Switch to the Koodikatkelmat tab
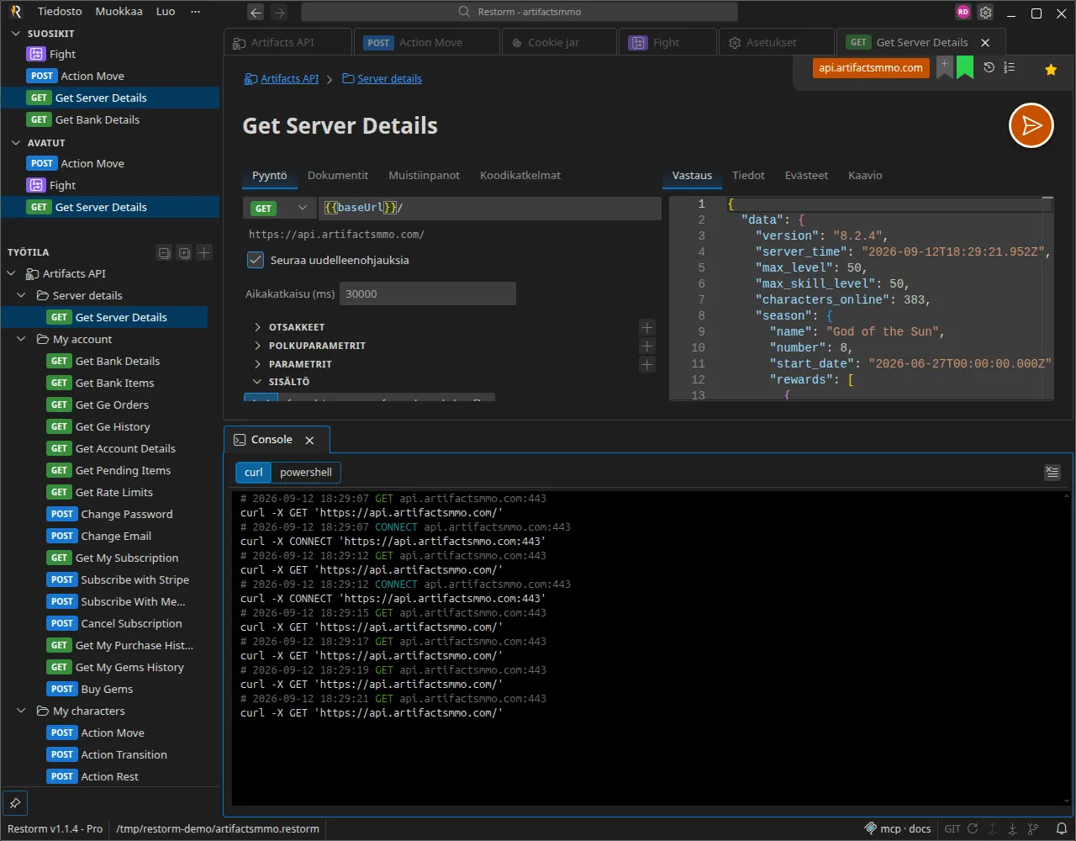 click(x=520, y=176)
